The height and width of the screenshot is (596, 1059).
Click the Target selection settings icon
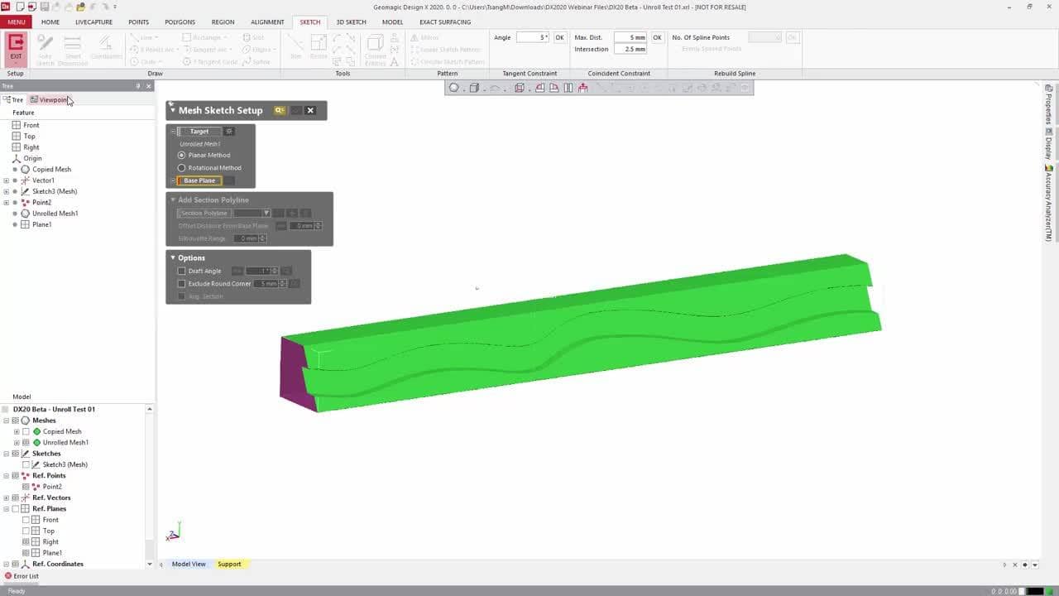coord(229,132)
